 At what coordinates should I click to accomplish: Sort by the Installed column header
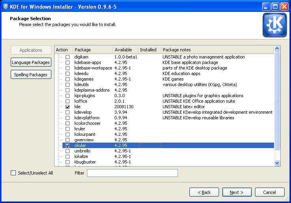pos(150,50)
